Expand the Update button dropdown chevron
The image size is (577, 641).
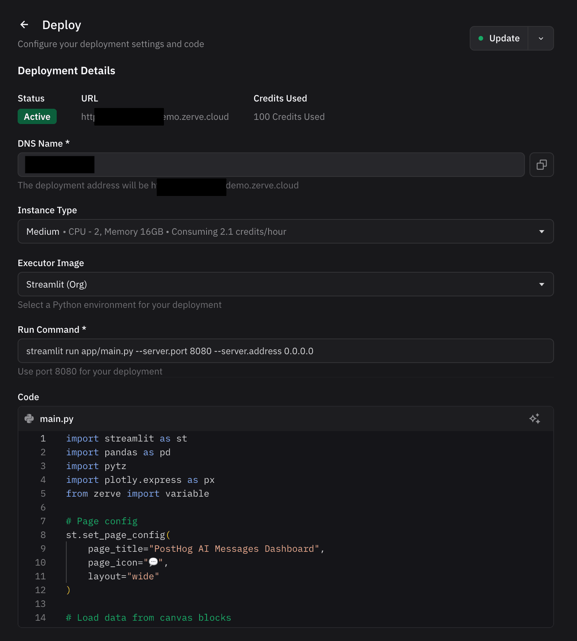point(541,38)
